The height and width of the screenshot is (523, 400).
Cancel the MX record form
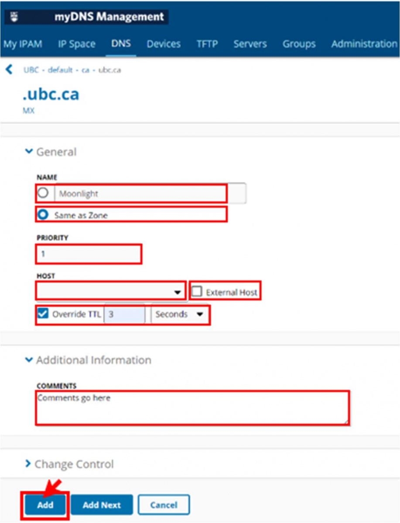pyautogui.click(x=164, y=505)
